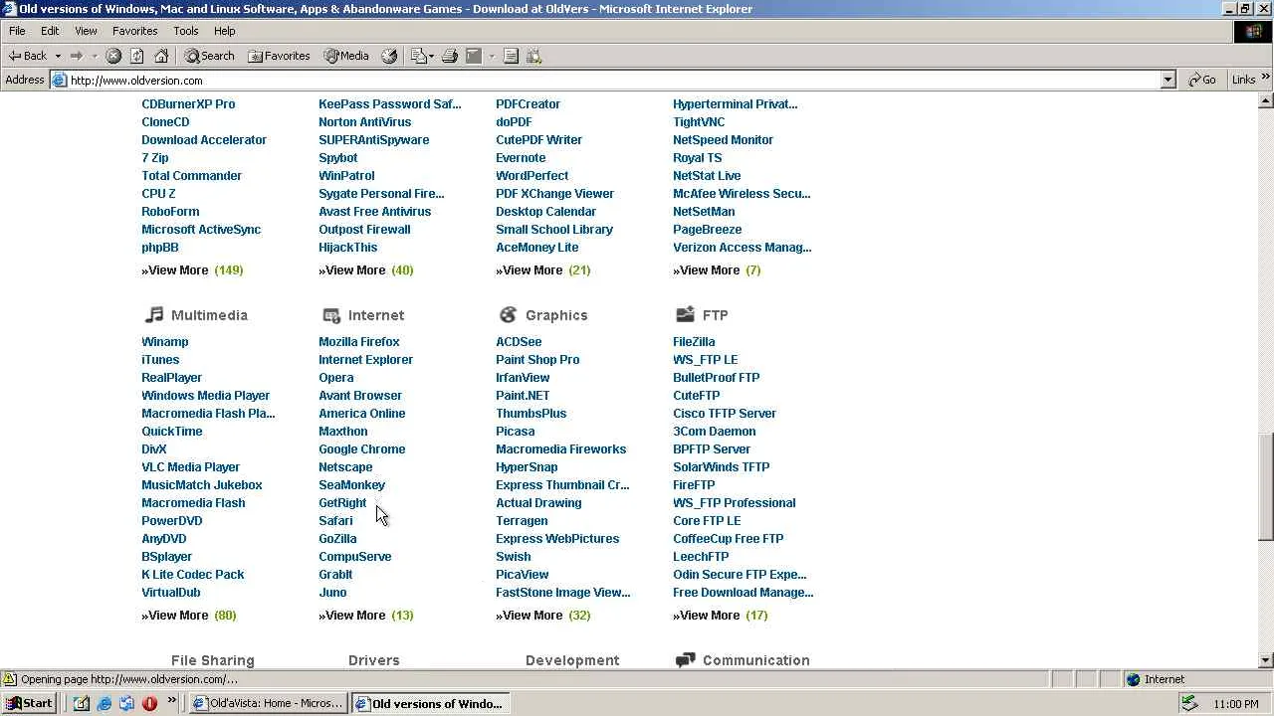Click View More (149) link
This screenshot has height=716, width=1274.
[192, 270]
